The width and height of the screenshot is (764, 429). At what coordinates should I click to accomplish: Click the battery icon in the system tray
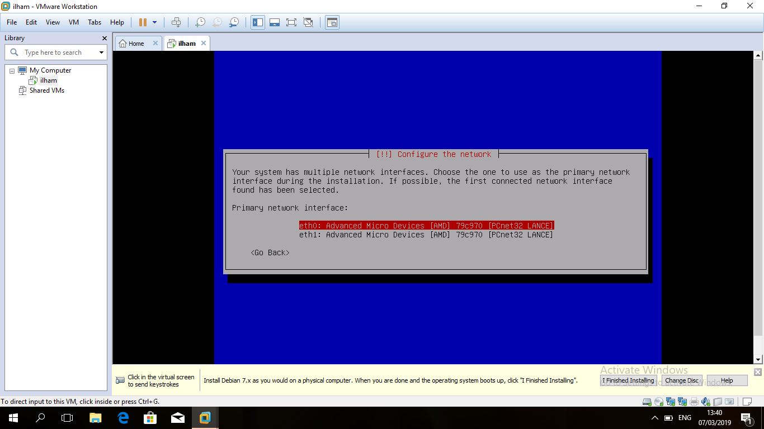pos(669,418)
